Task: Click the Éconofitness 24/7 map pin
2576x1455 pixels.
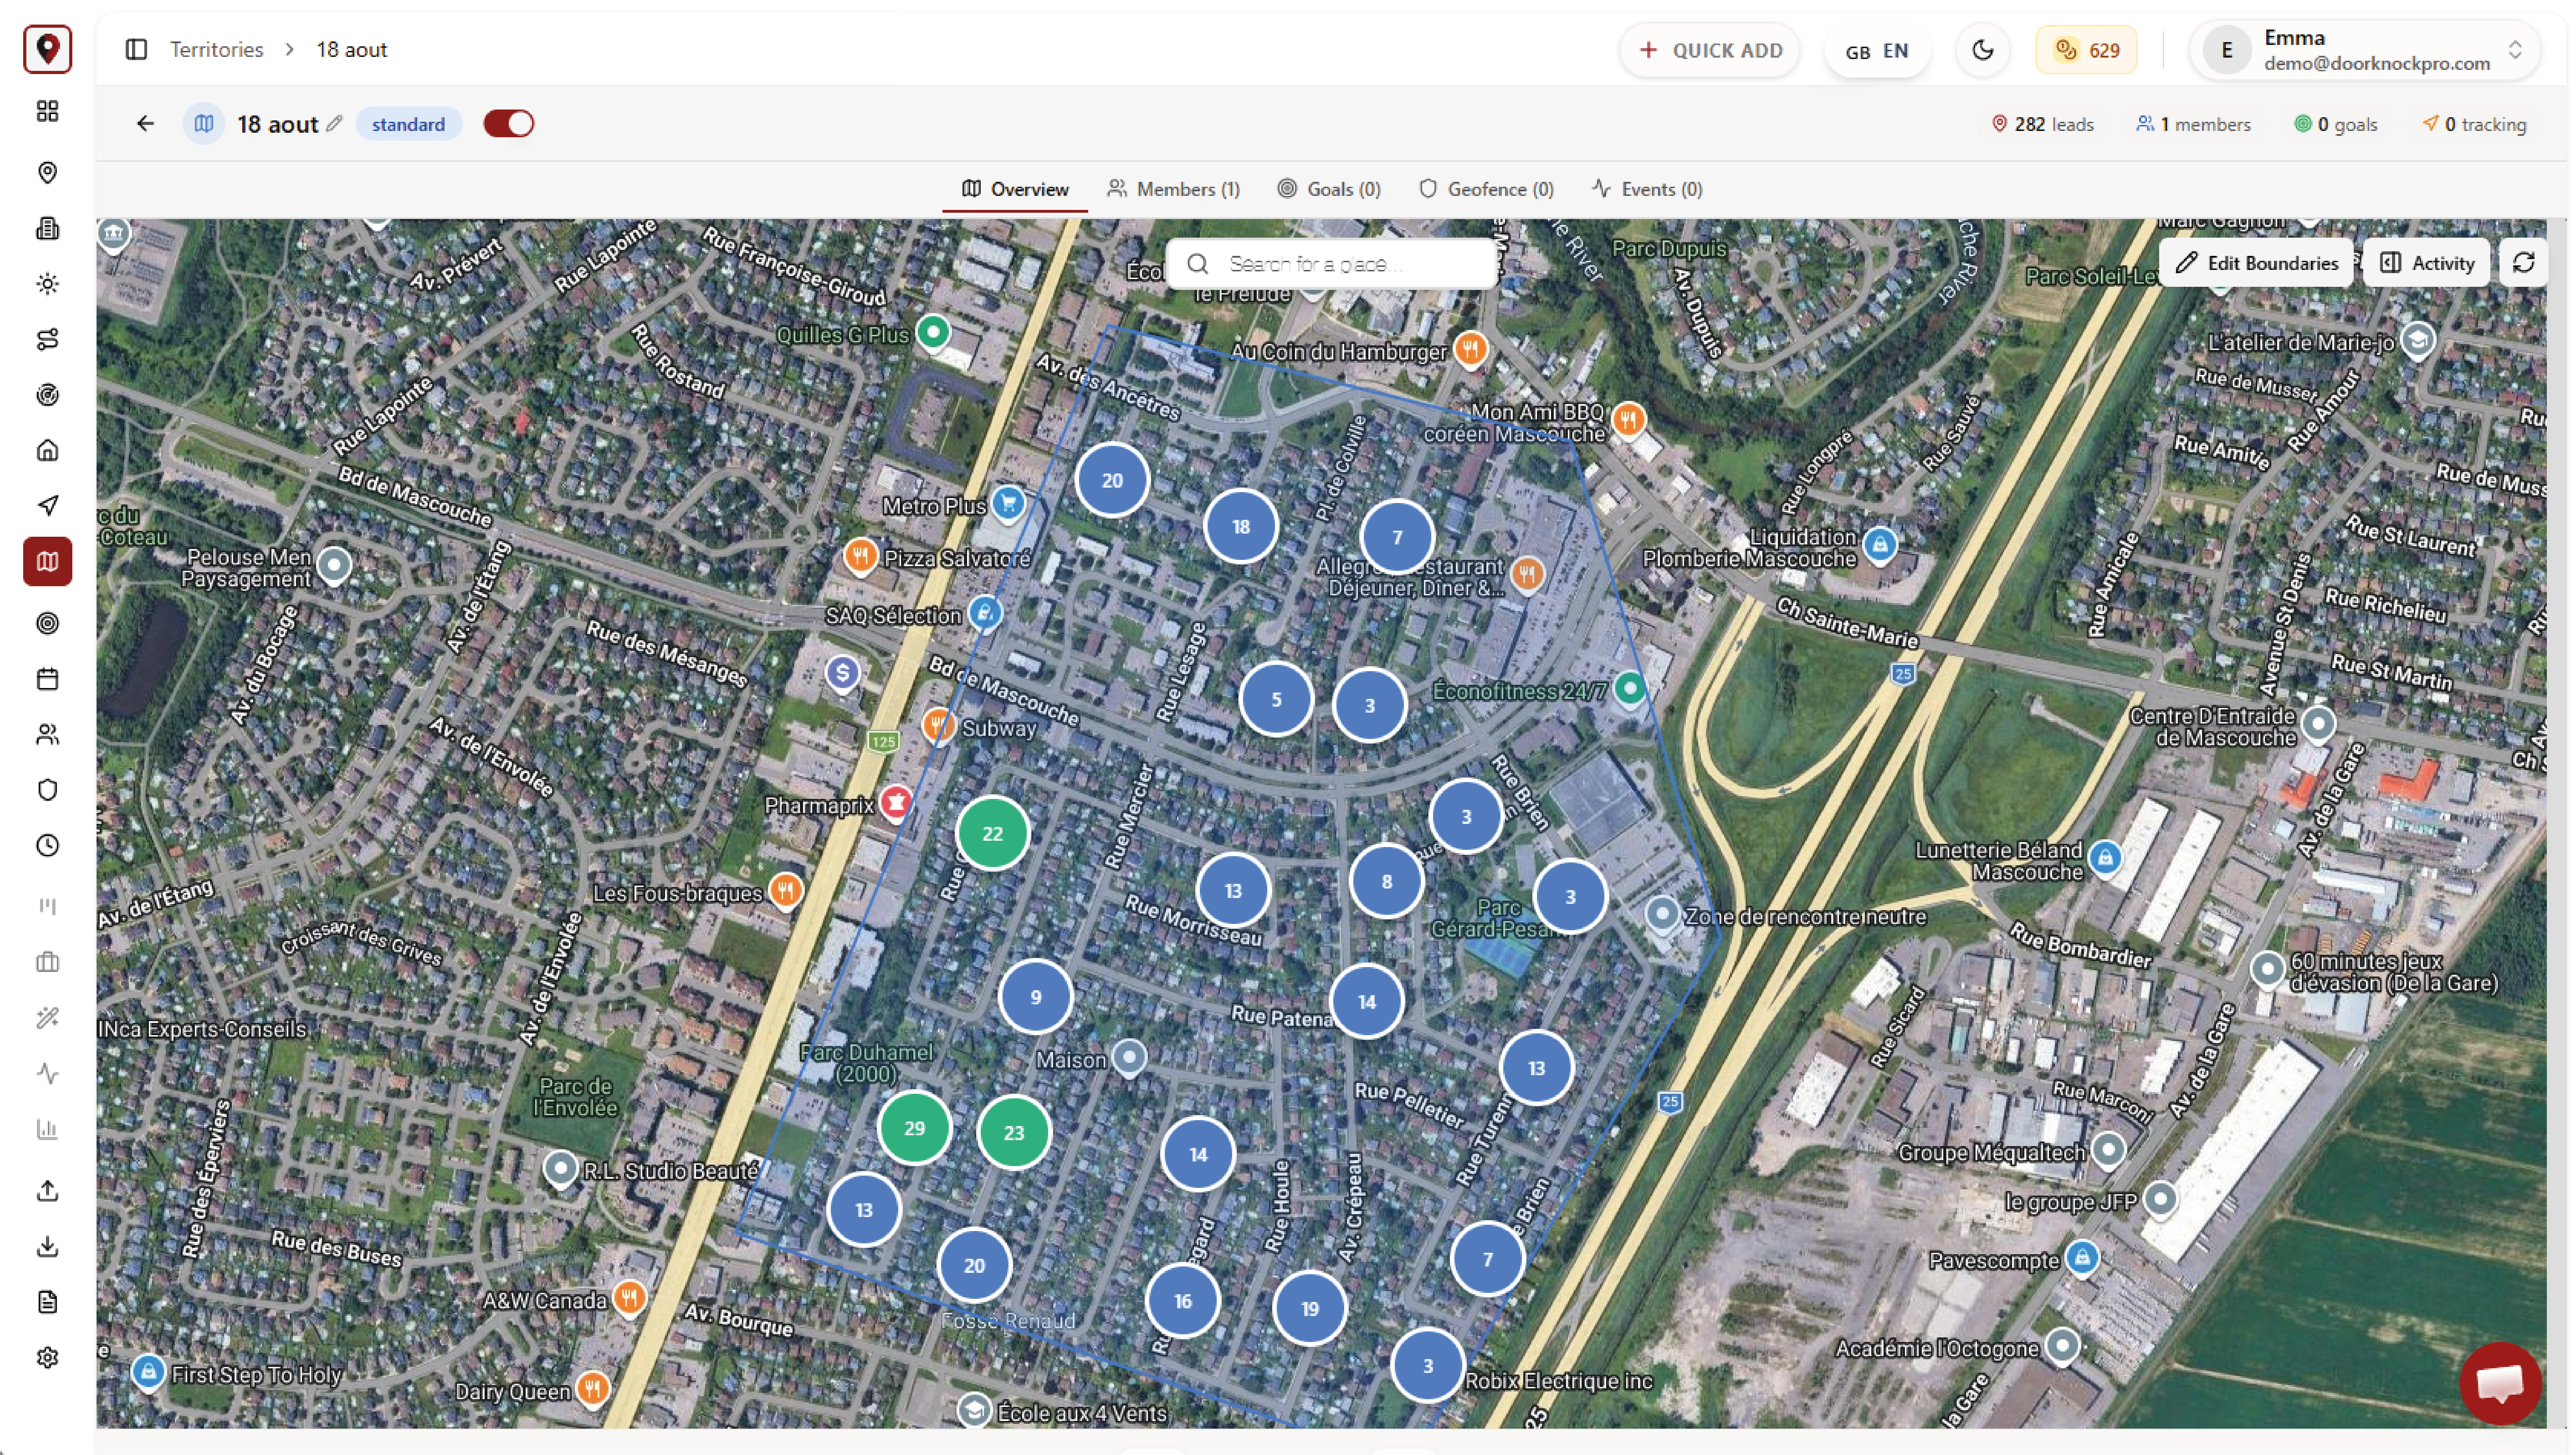Action: pos(1630,689)
